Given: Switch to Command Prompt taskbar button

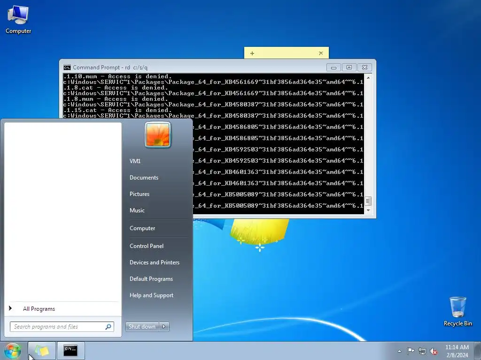Looking at the screenshot, I should (x=70, y=351).
